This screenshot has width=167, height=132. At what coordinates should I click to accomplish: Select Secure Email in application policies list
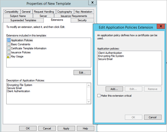coord(105,59)
